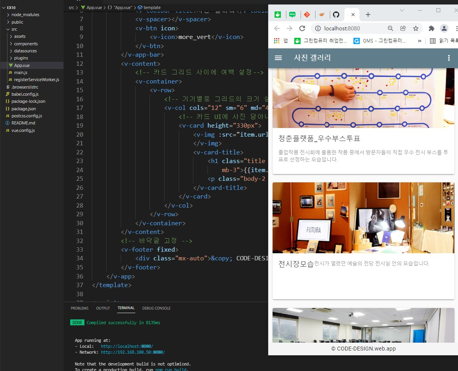
Task: Switch to the DEBUG CONSOLE tab
Action: 156,308
